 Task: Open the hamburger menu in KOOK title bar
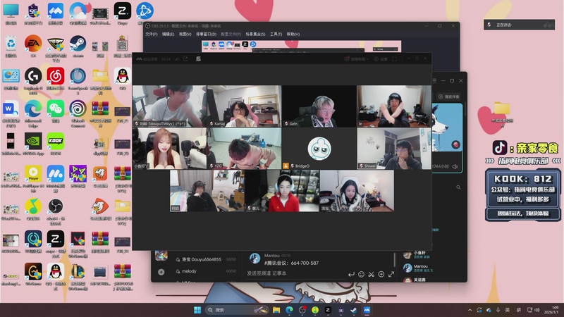click(x=434, y=80)
